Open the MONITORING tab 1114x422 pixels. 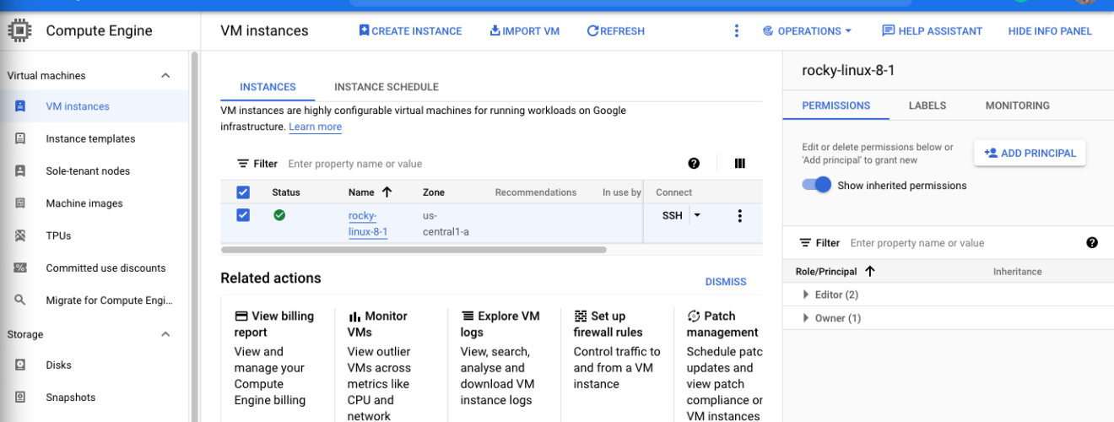click(1018, 105)
